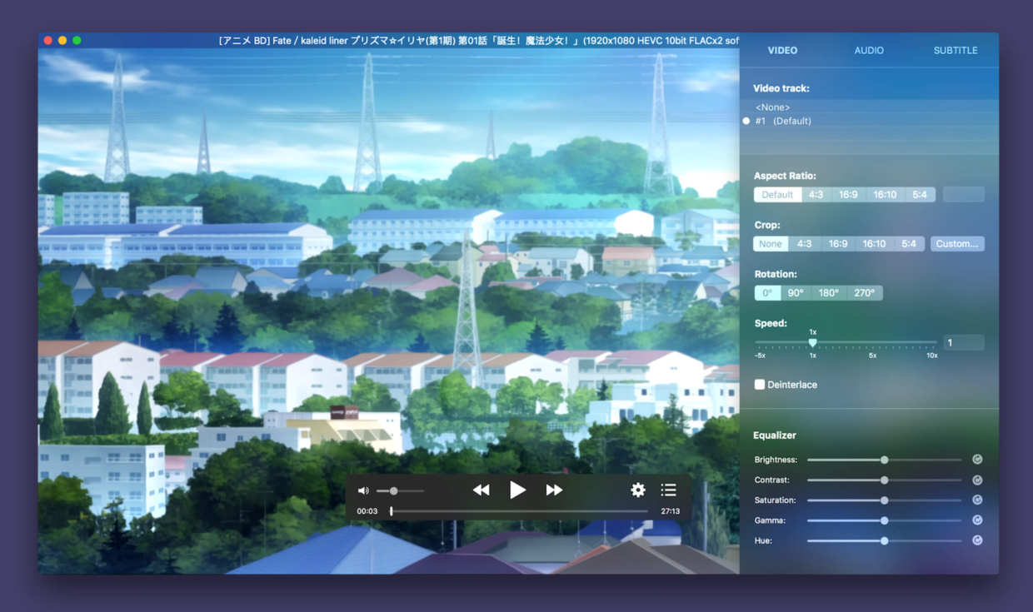Show the playlist via the list icon
Image resolution: width=1033 pixels, height=612 pixels.
pyautogui.click(x=668, y=490)
